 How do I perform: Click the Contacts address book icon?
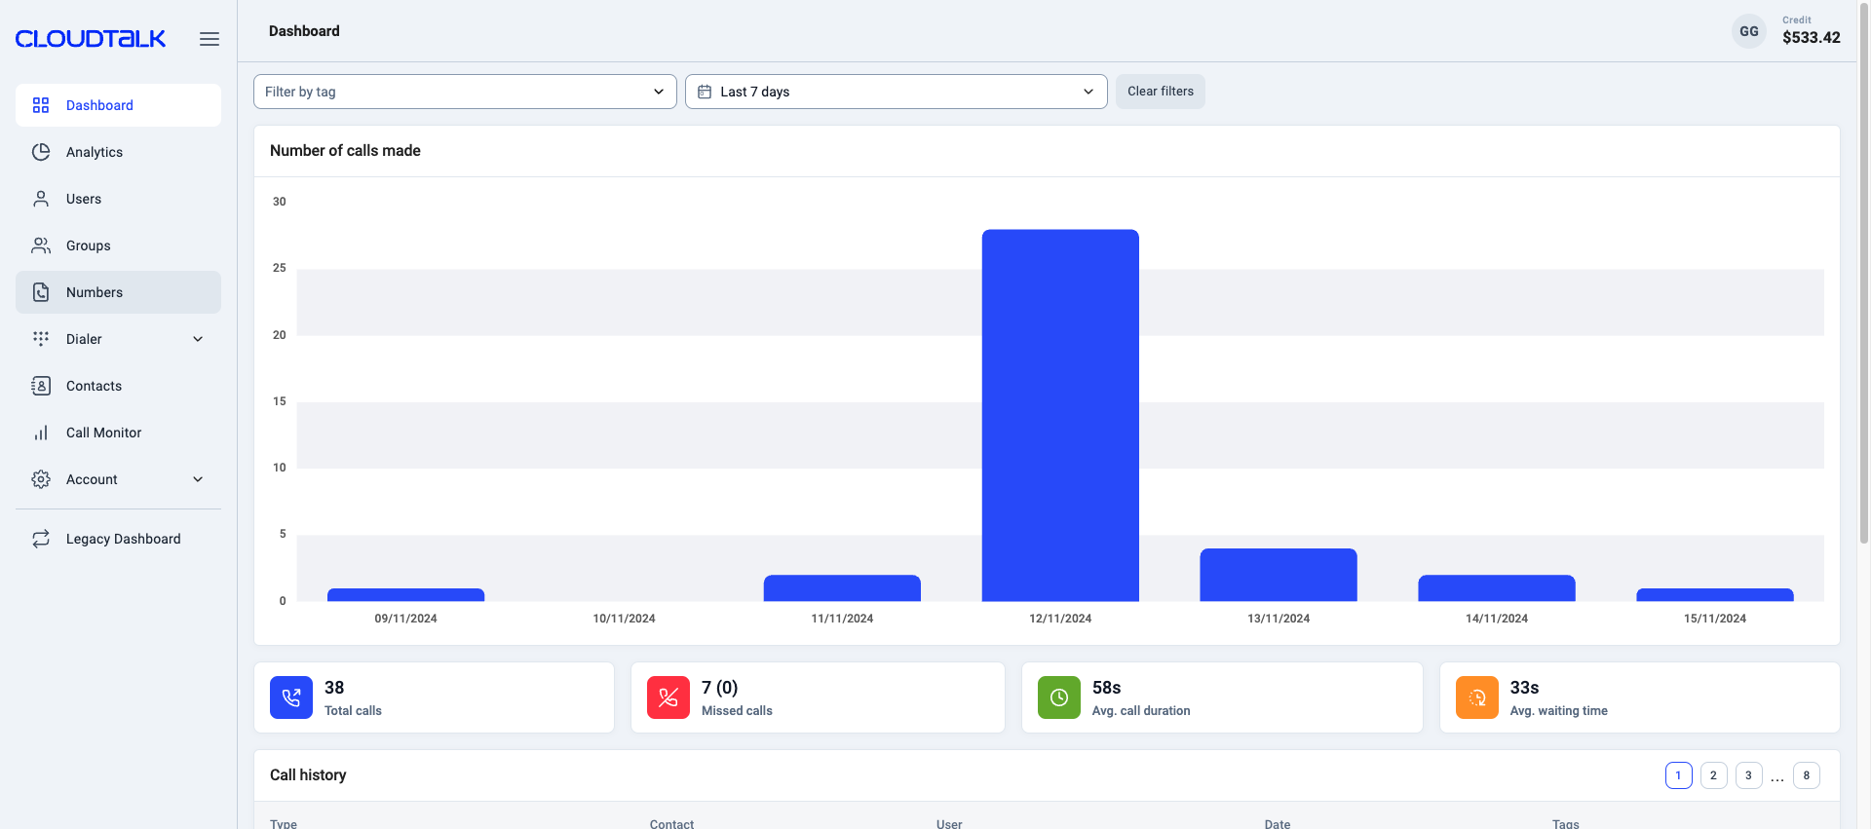point(41,386)
